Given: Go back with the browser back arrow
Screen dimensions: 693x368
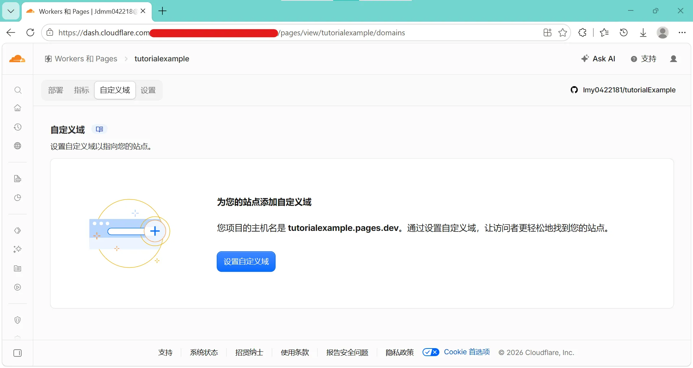Looking at the screenshot, I should (x=11, y=32).
